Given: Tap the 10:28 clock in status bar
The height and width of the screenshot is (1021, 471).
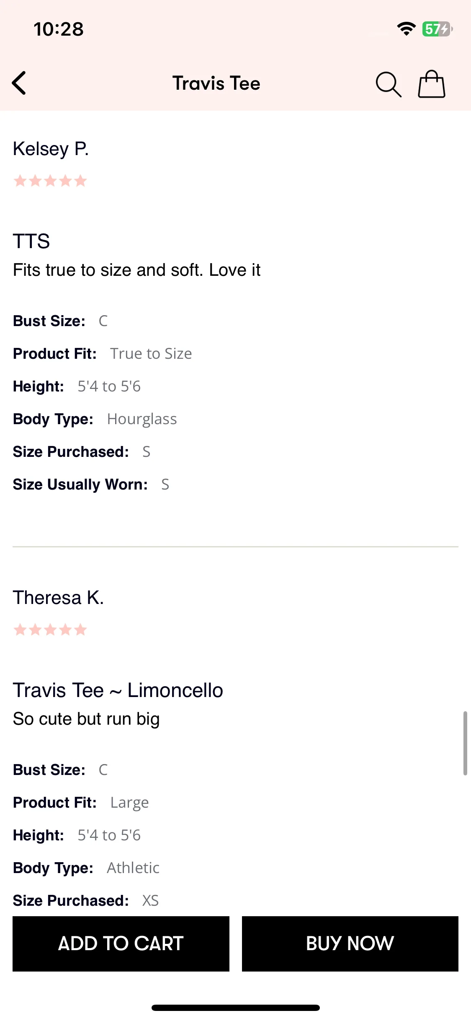Looking at the screenshot, I should [59, 29].
